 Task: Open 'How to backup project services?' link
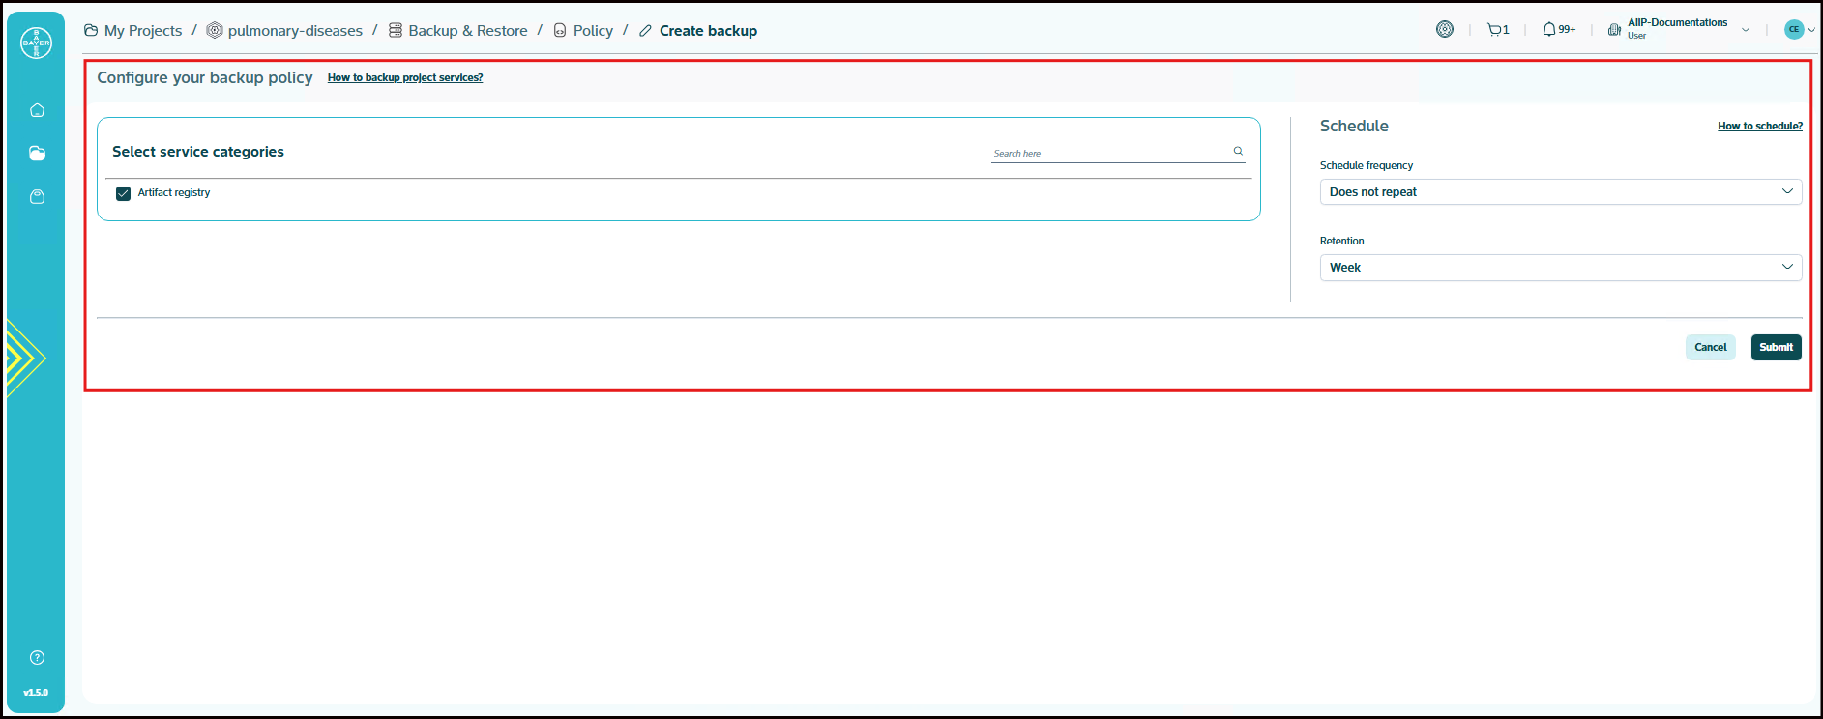pyautogui.click(x=404, y=78)
